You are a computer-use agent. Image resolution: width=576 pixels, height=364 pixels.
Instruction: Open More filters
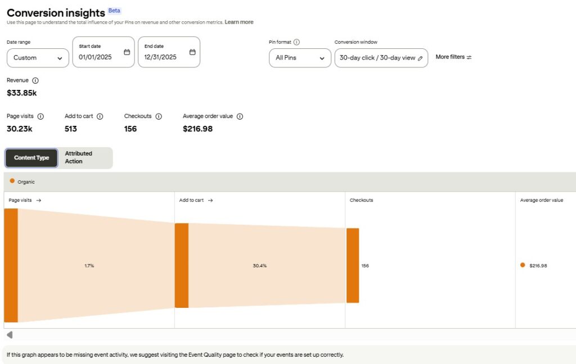point(453,57)
